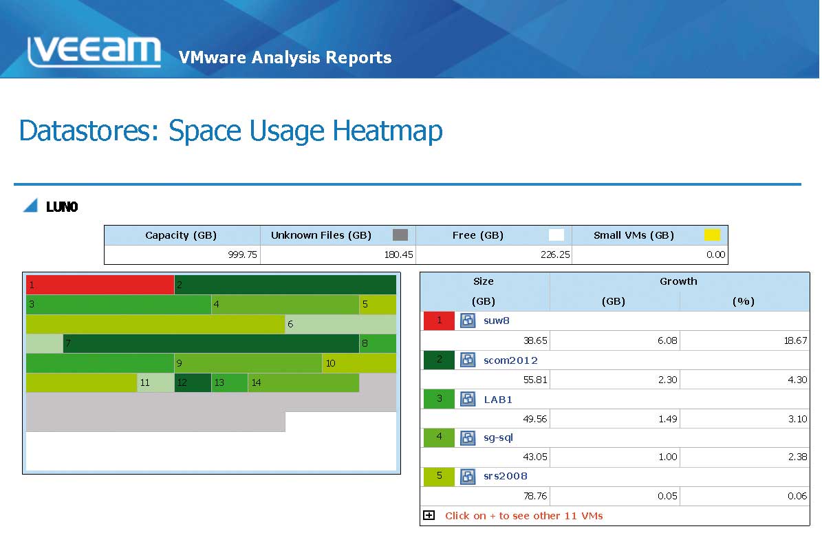Click the VM icon beside sg-sql
The width and height of the screenshot is (822, 542).
tap(468, 437)
